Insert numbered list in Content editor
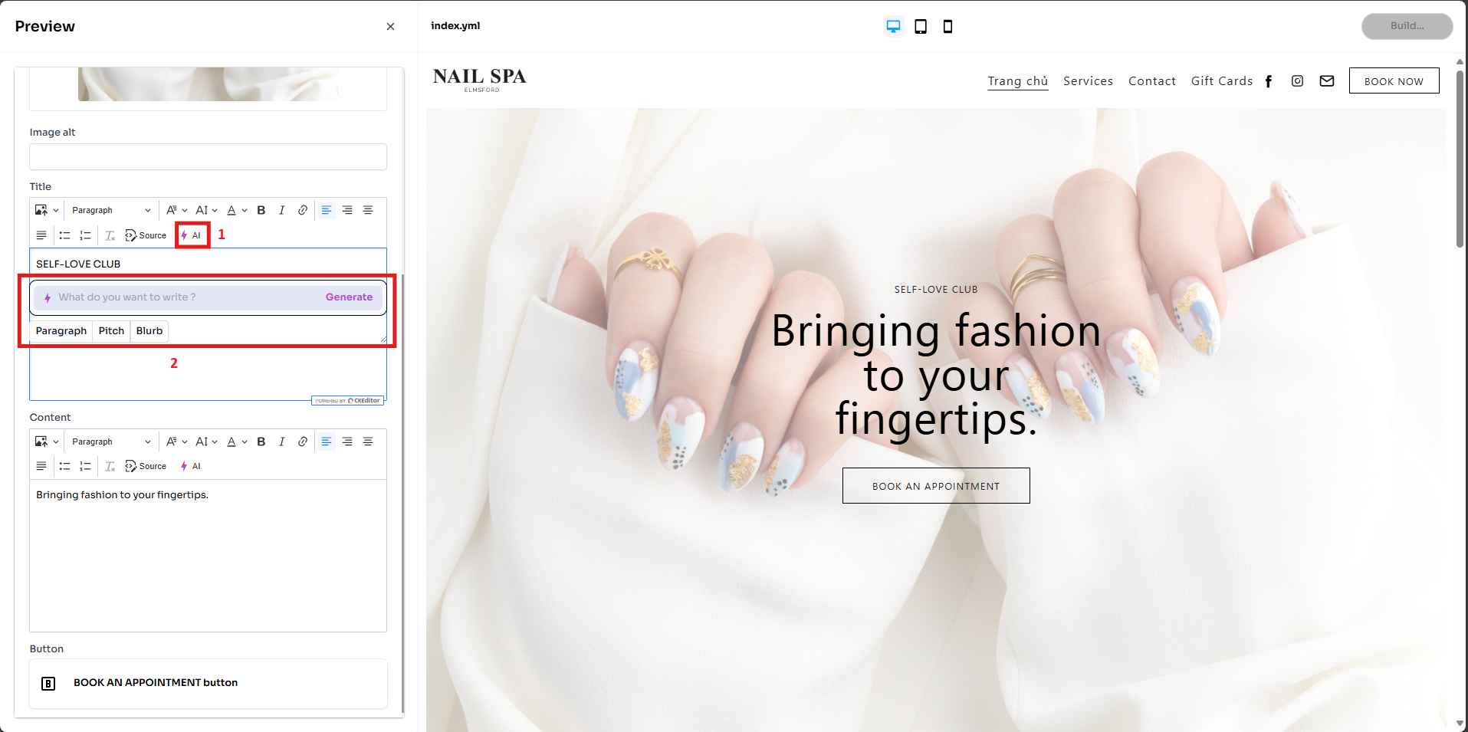Screen dimensions: 1468x732 (85, 466)
